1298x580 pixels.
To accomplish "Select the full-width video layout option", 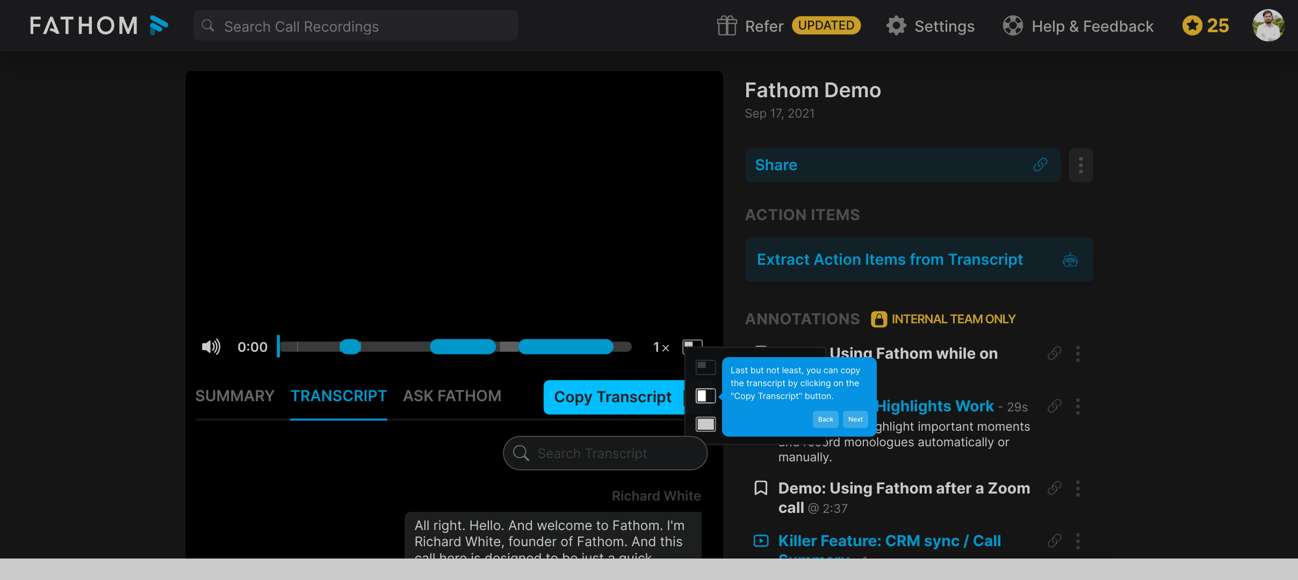I will tap(705, 424).
